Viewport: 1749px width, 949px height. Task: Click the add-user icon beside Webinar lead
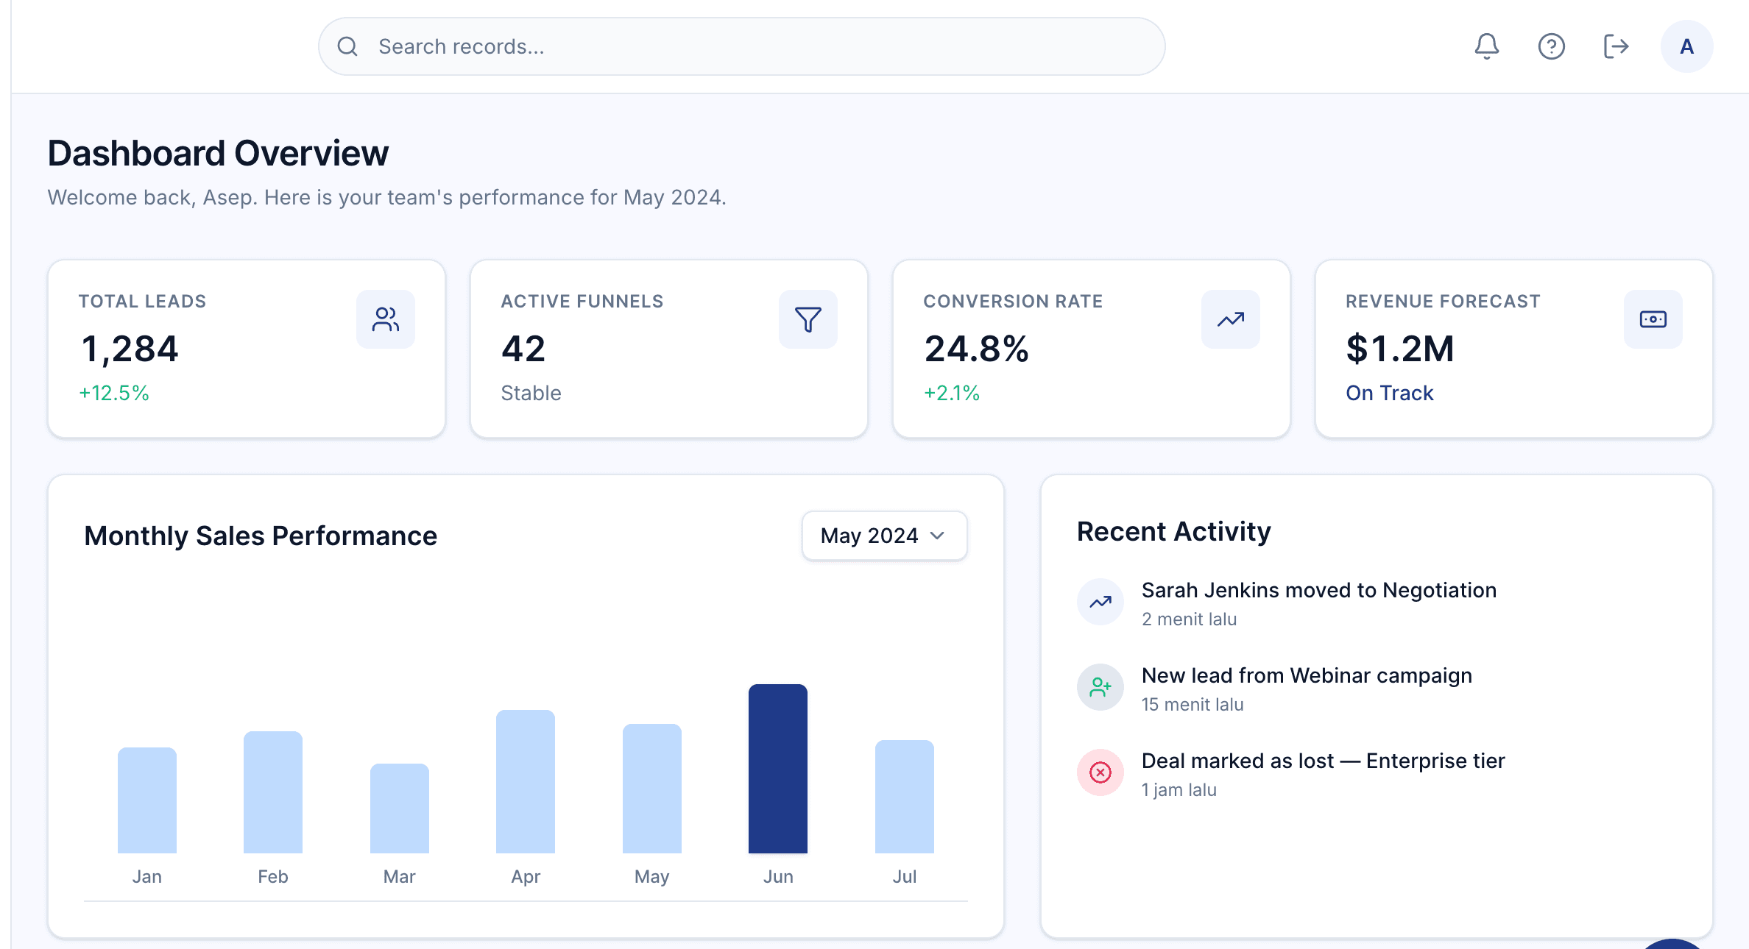point(1100,687)
